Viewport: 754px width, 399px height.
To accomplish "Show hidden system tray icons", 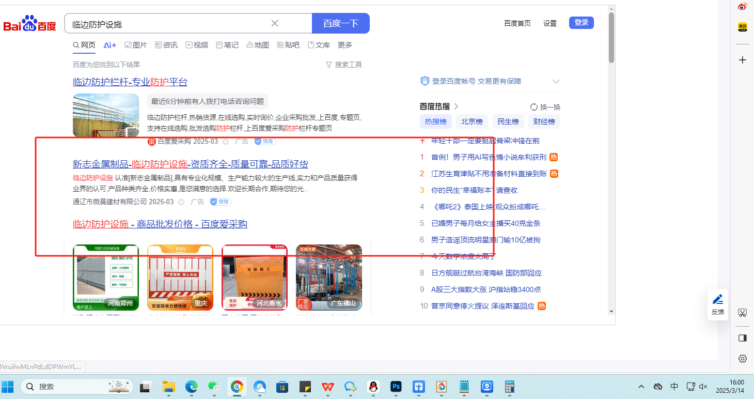I will click(x=641, y=387).
